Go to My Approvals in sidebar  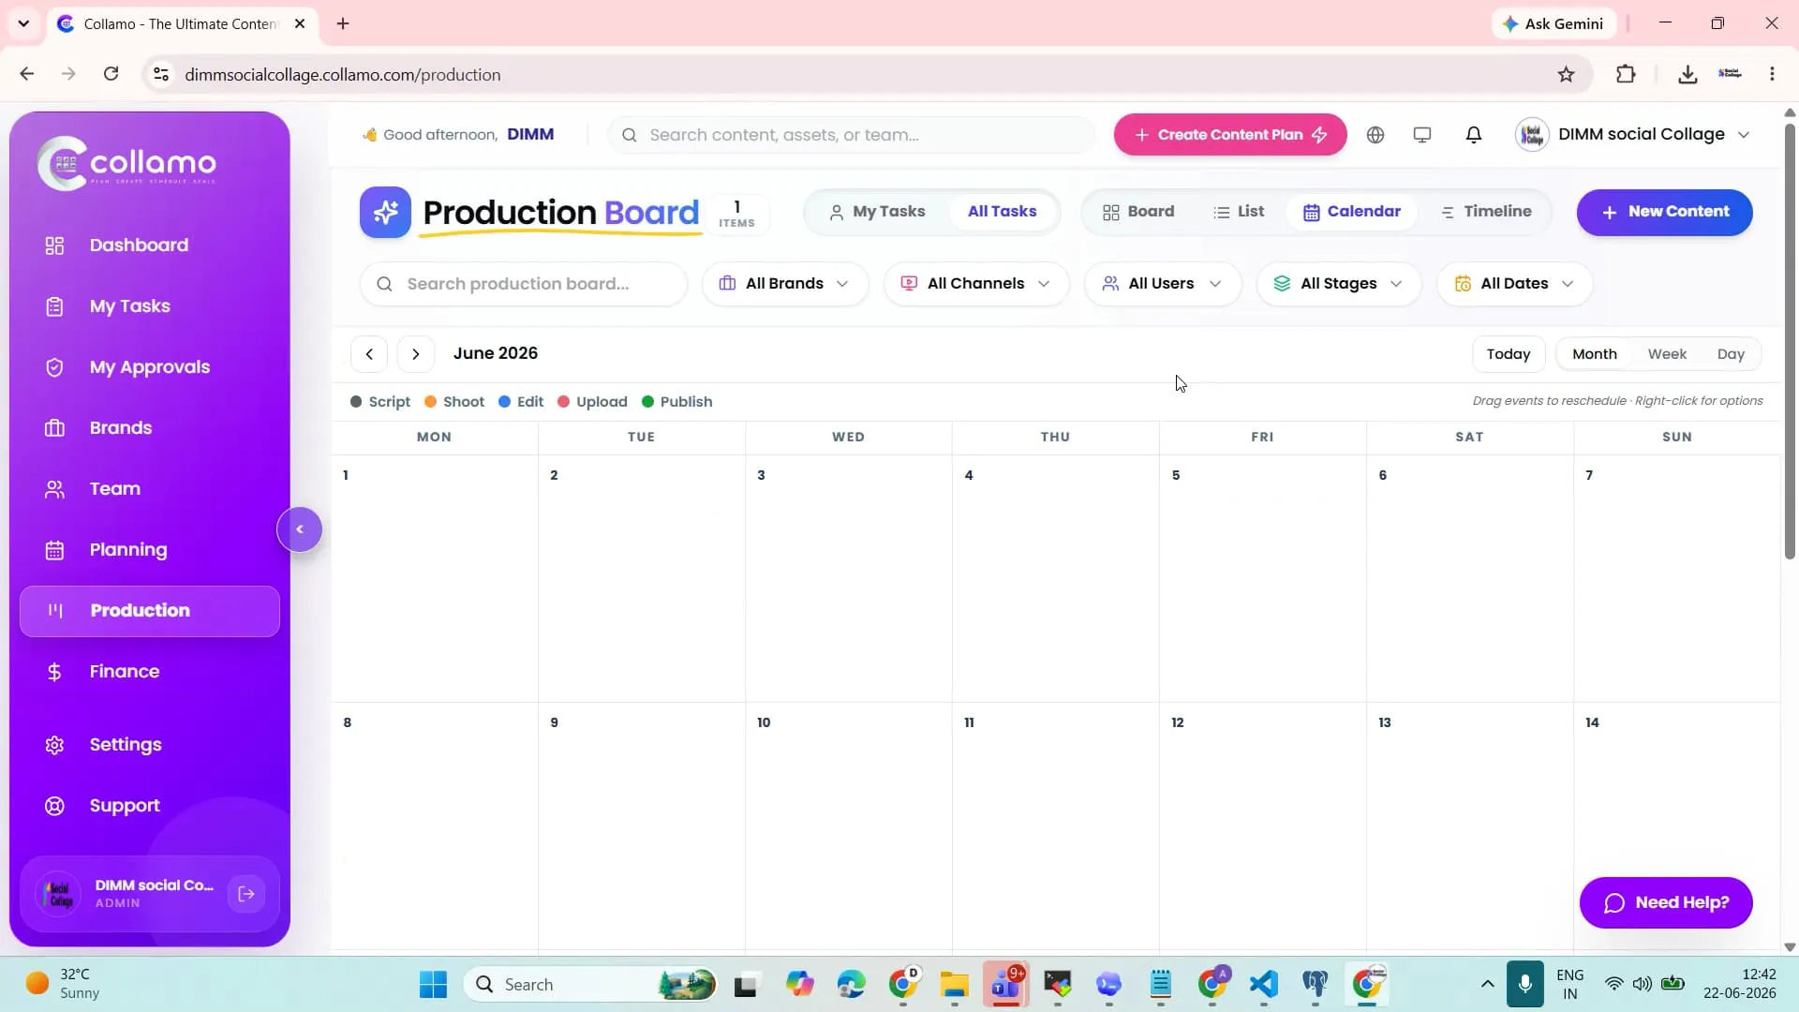(150, 367)
